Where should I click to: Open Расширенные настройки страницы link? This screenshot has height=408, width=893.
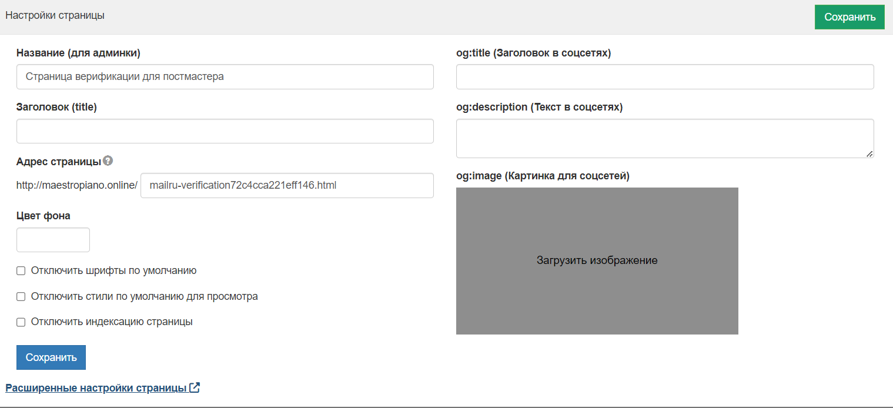[x=96, y=388]
